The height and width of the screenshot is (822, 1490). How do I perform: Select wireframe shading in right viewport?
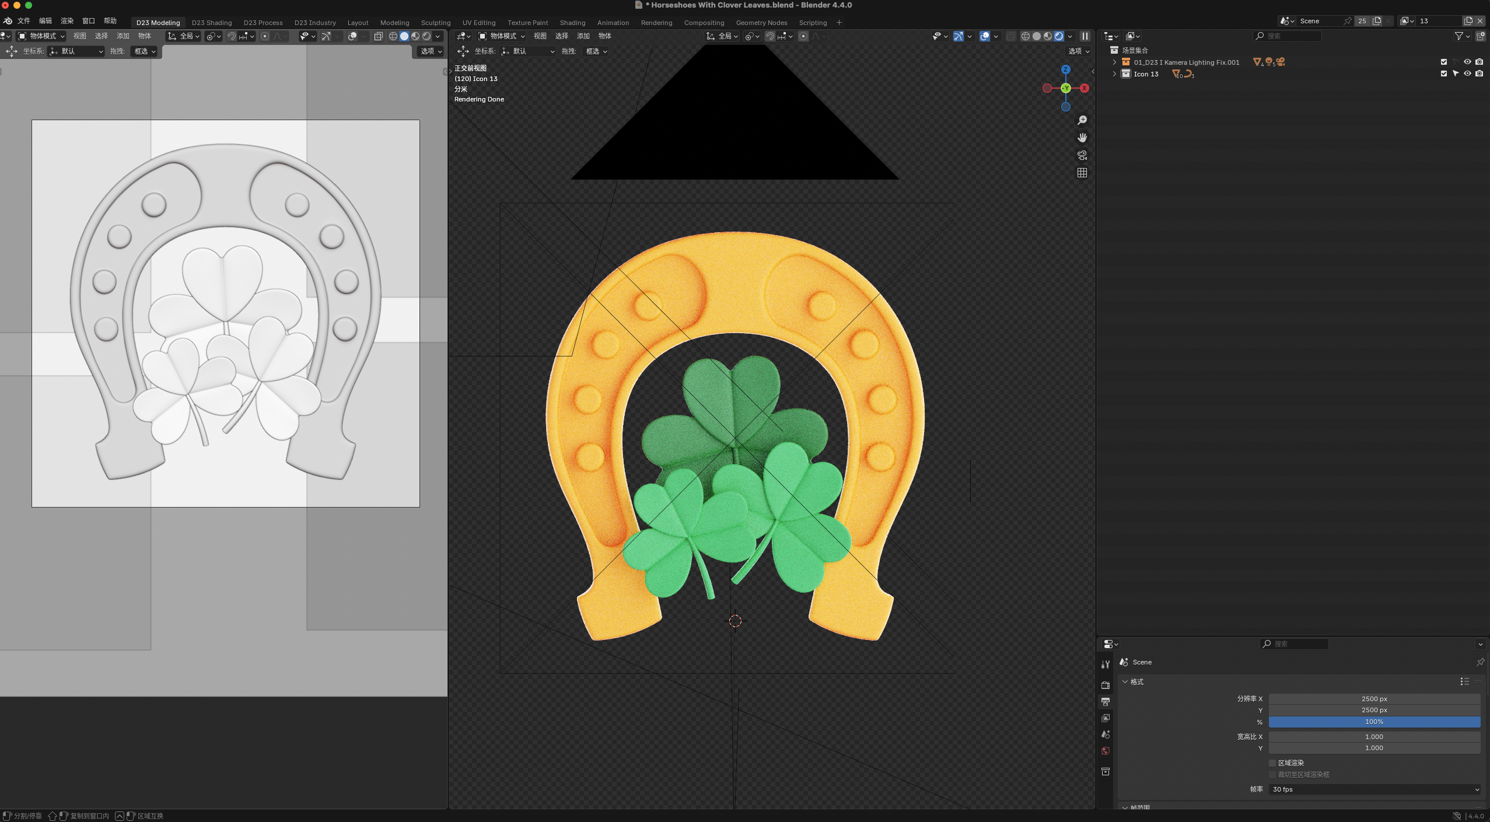(1025, 36)
